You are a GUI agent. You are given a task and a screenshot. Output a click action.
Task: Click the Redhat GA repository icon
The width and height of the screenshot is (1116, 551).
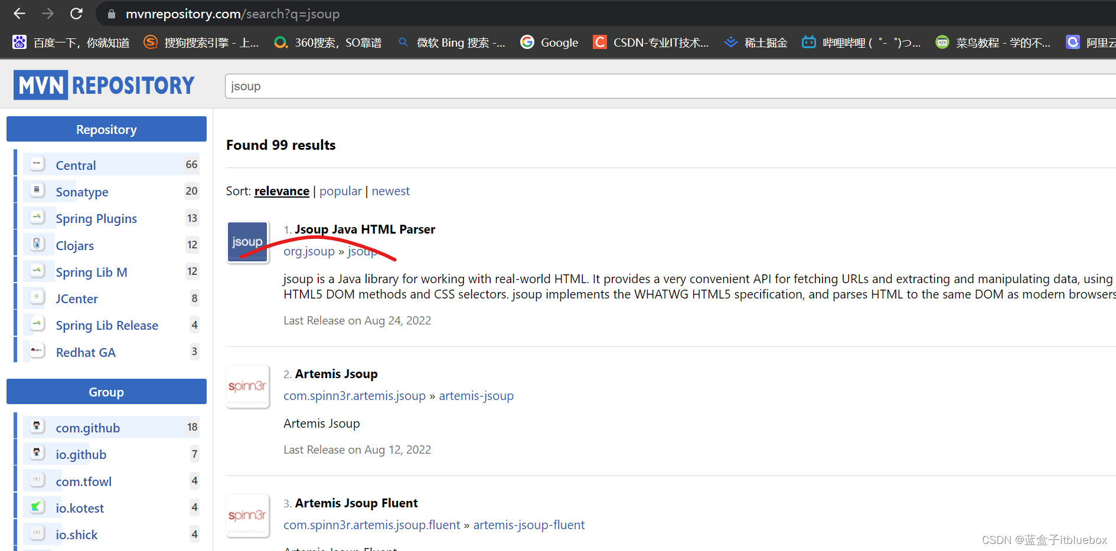click(x=37, y=350)
